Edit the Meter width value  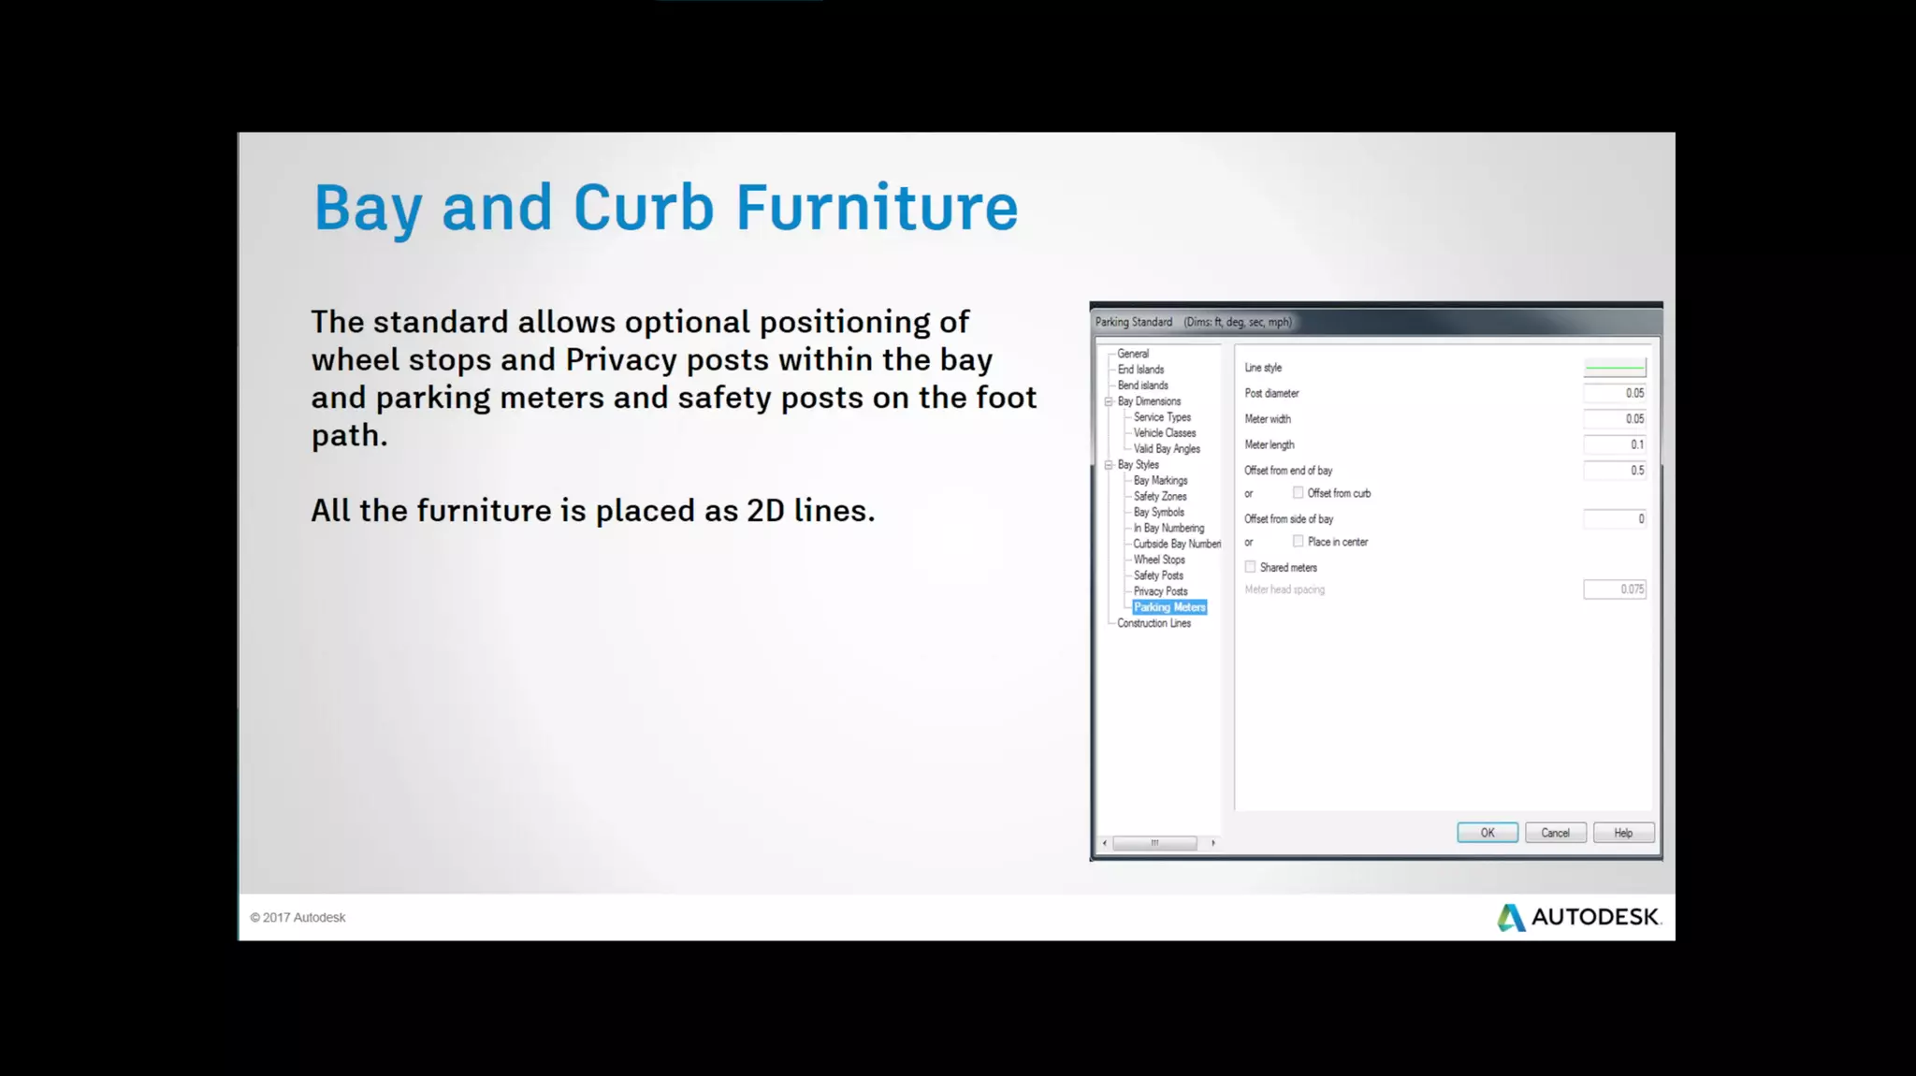1615,419
